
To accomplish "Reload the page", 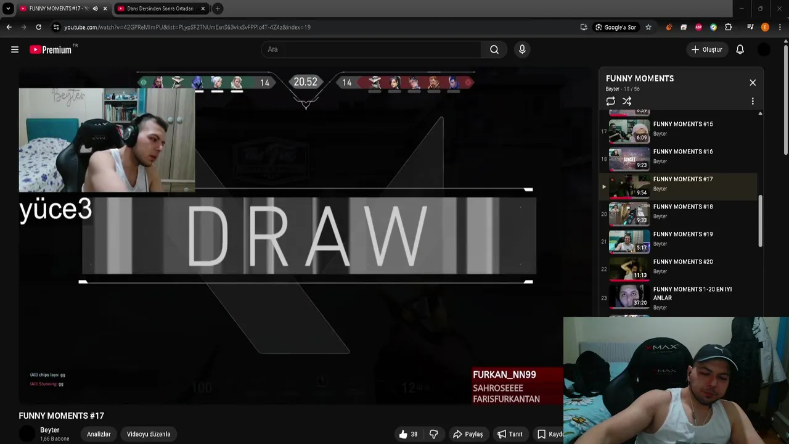I will coord(38,27).
